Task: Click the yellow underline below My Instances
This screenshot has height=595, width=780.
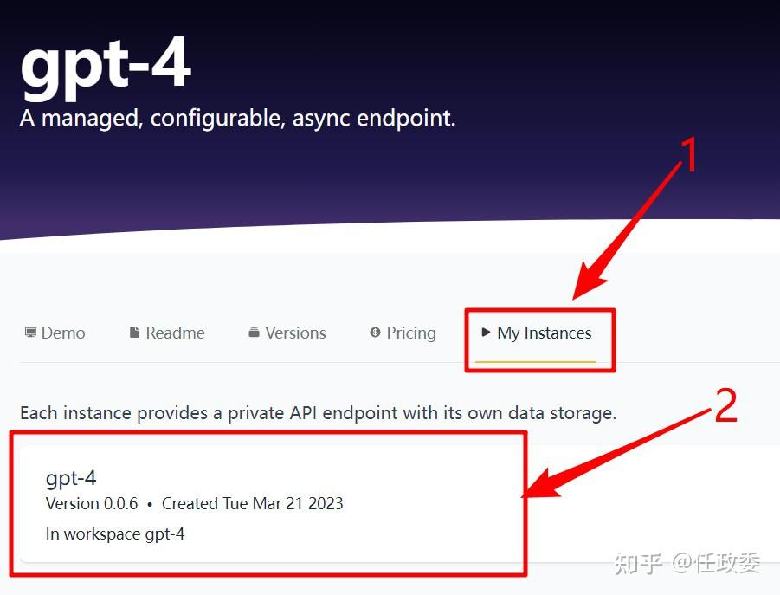Action: pyautogui.click(x=535, y=361)
